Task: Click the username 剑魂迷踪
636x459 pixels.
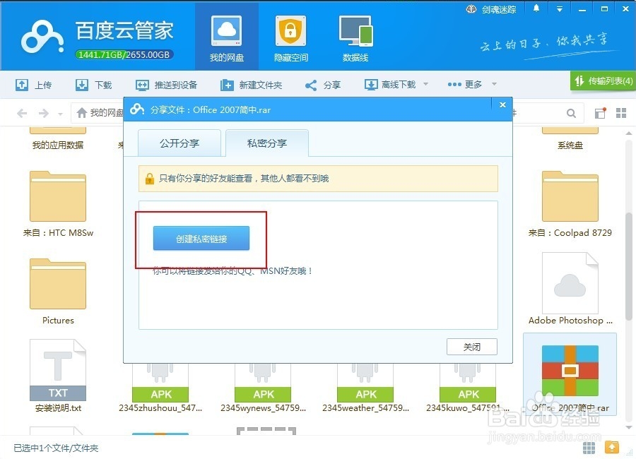Action: click(498, 9)
